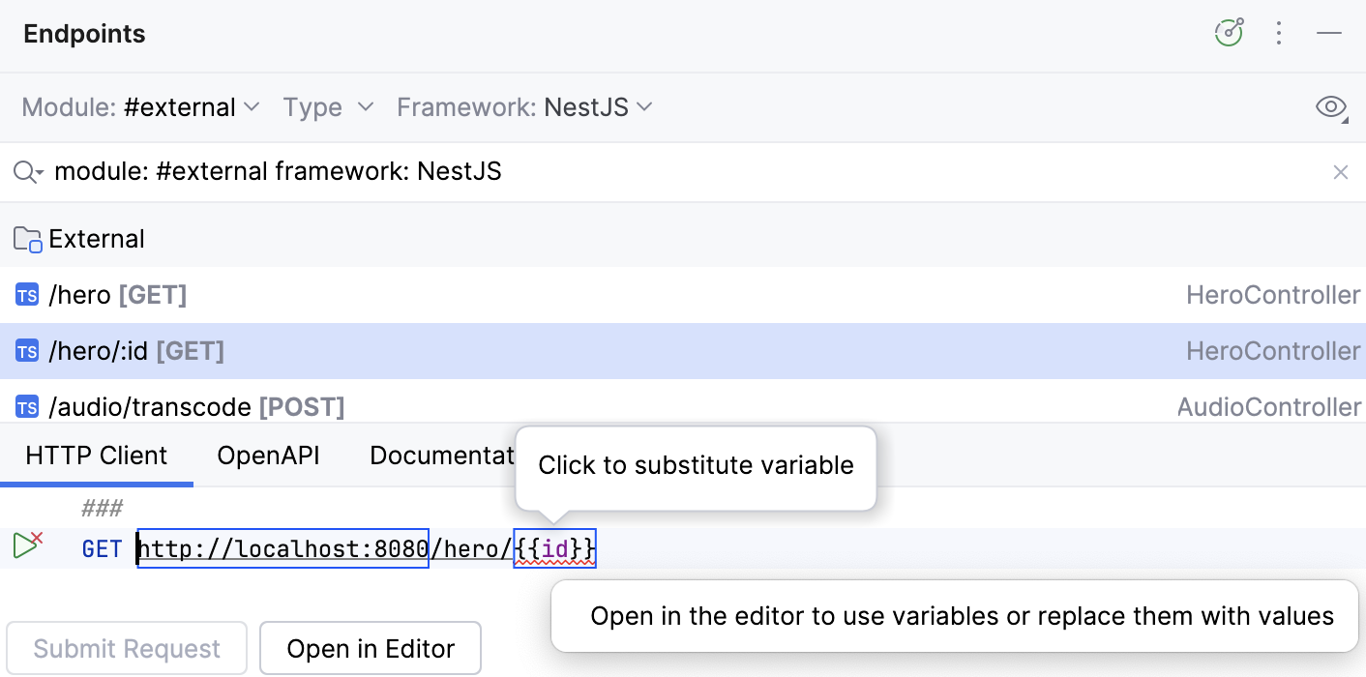Open the more options kebab menu

[x=1279, y=32]
